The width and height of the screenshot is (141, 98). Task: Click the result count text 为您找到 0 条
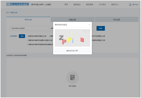coord(16,55)
